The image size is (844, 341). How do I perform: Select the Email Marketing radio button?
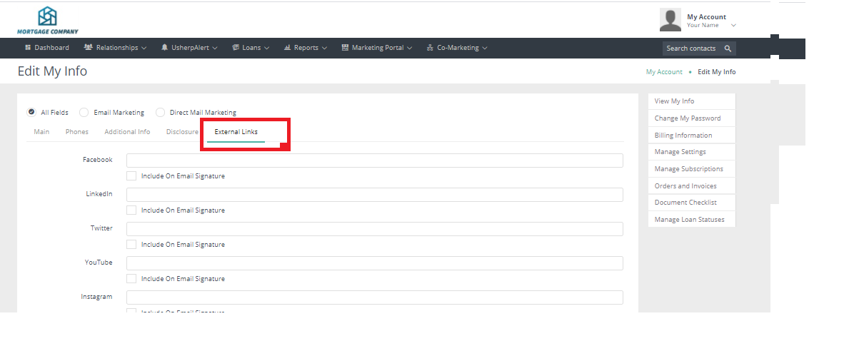(84, 112)
